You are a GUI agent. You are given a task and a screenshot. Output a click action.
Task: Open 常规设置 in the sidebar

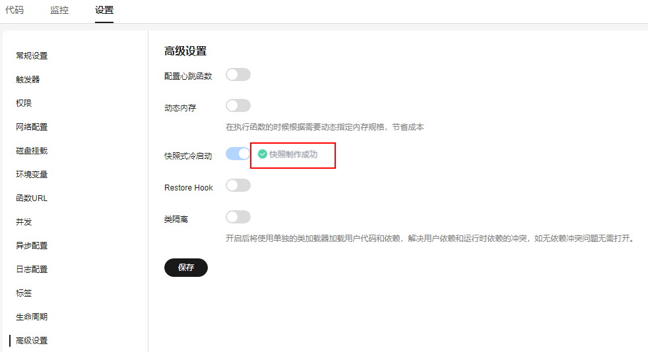[32, 56]
